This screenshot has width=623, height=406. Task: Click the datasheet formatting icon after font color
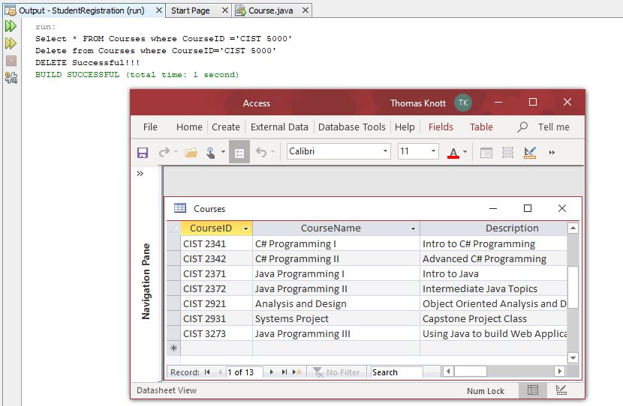486,152
